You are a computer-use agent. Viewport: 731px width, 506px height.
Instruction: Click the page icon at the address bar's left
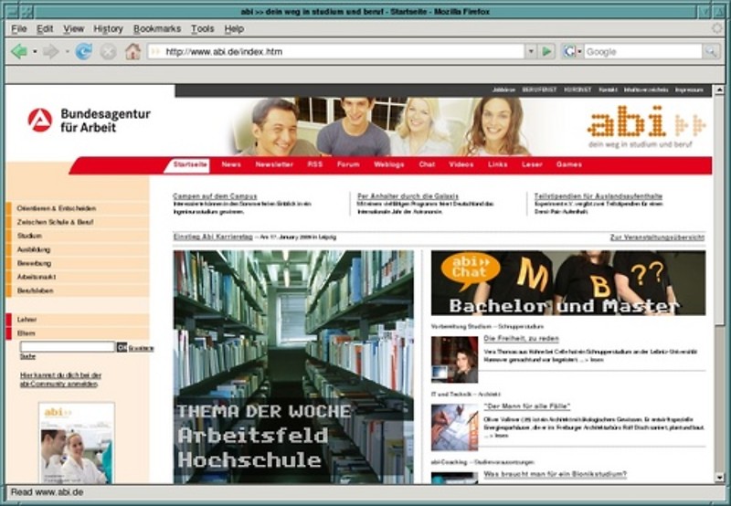(155, 51)
